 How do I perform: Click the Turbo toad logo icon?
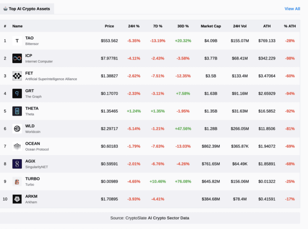17,182
